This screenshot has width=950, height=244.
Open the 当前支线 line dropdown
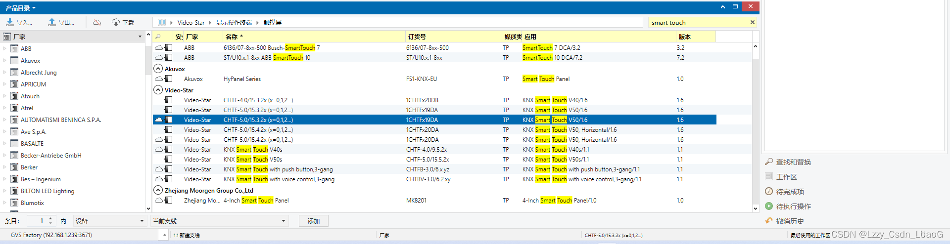(219, 221)
